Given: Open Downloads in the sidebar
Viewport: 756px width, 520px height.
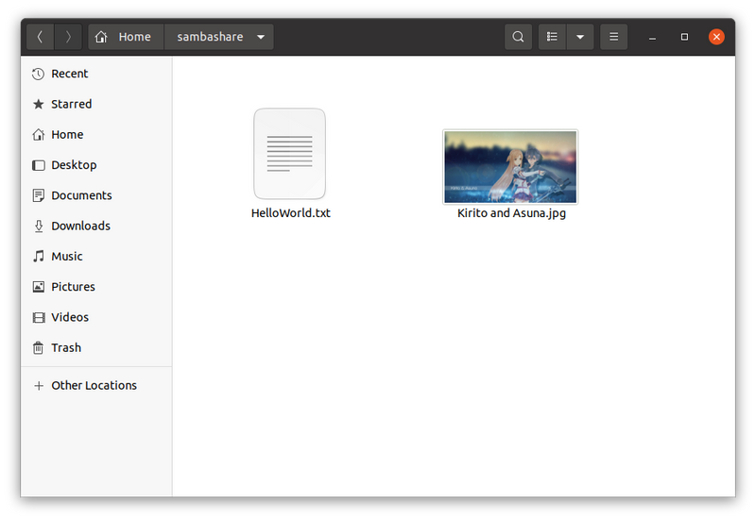Looking at the screenshot, I should [x=96, y=226].
